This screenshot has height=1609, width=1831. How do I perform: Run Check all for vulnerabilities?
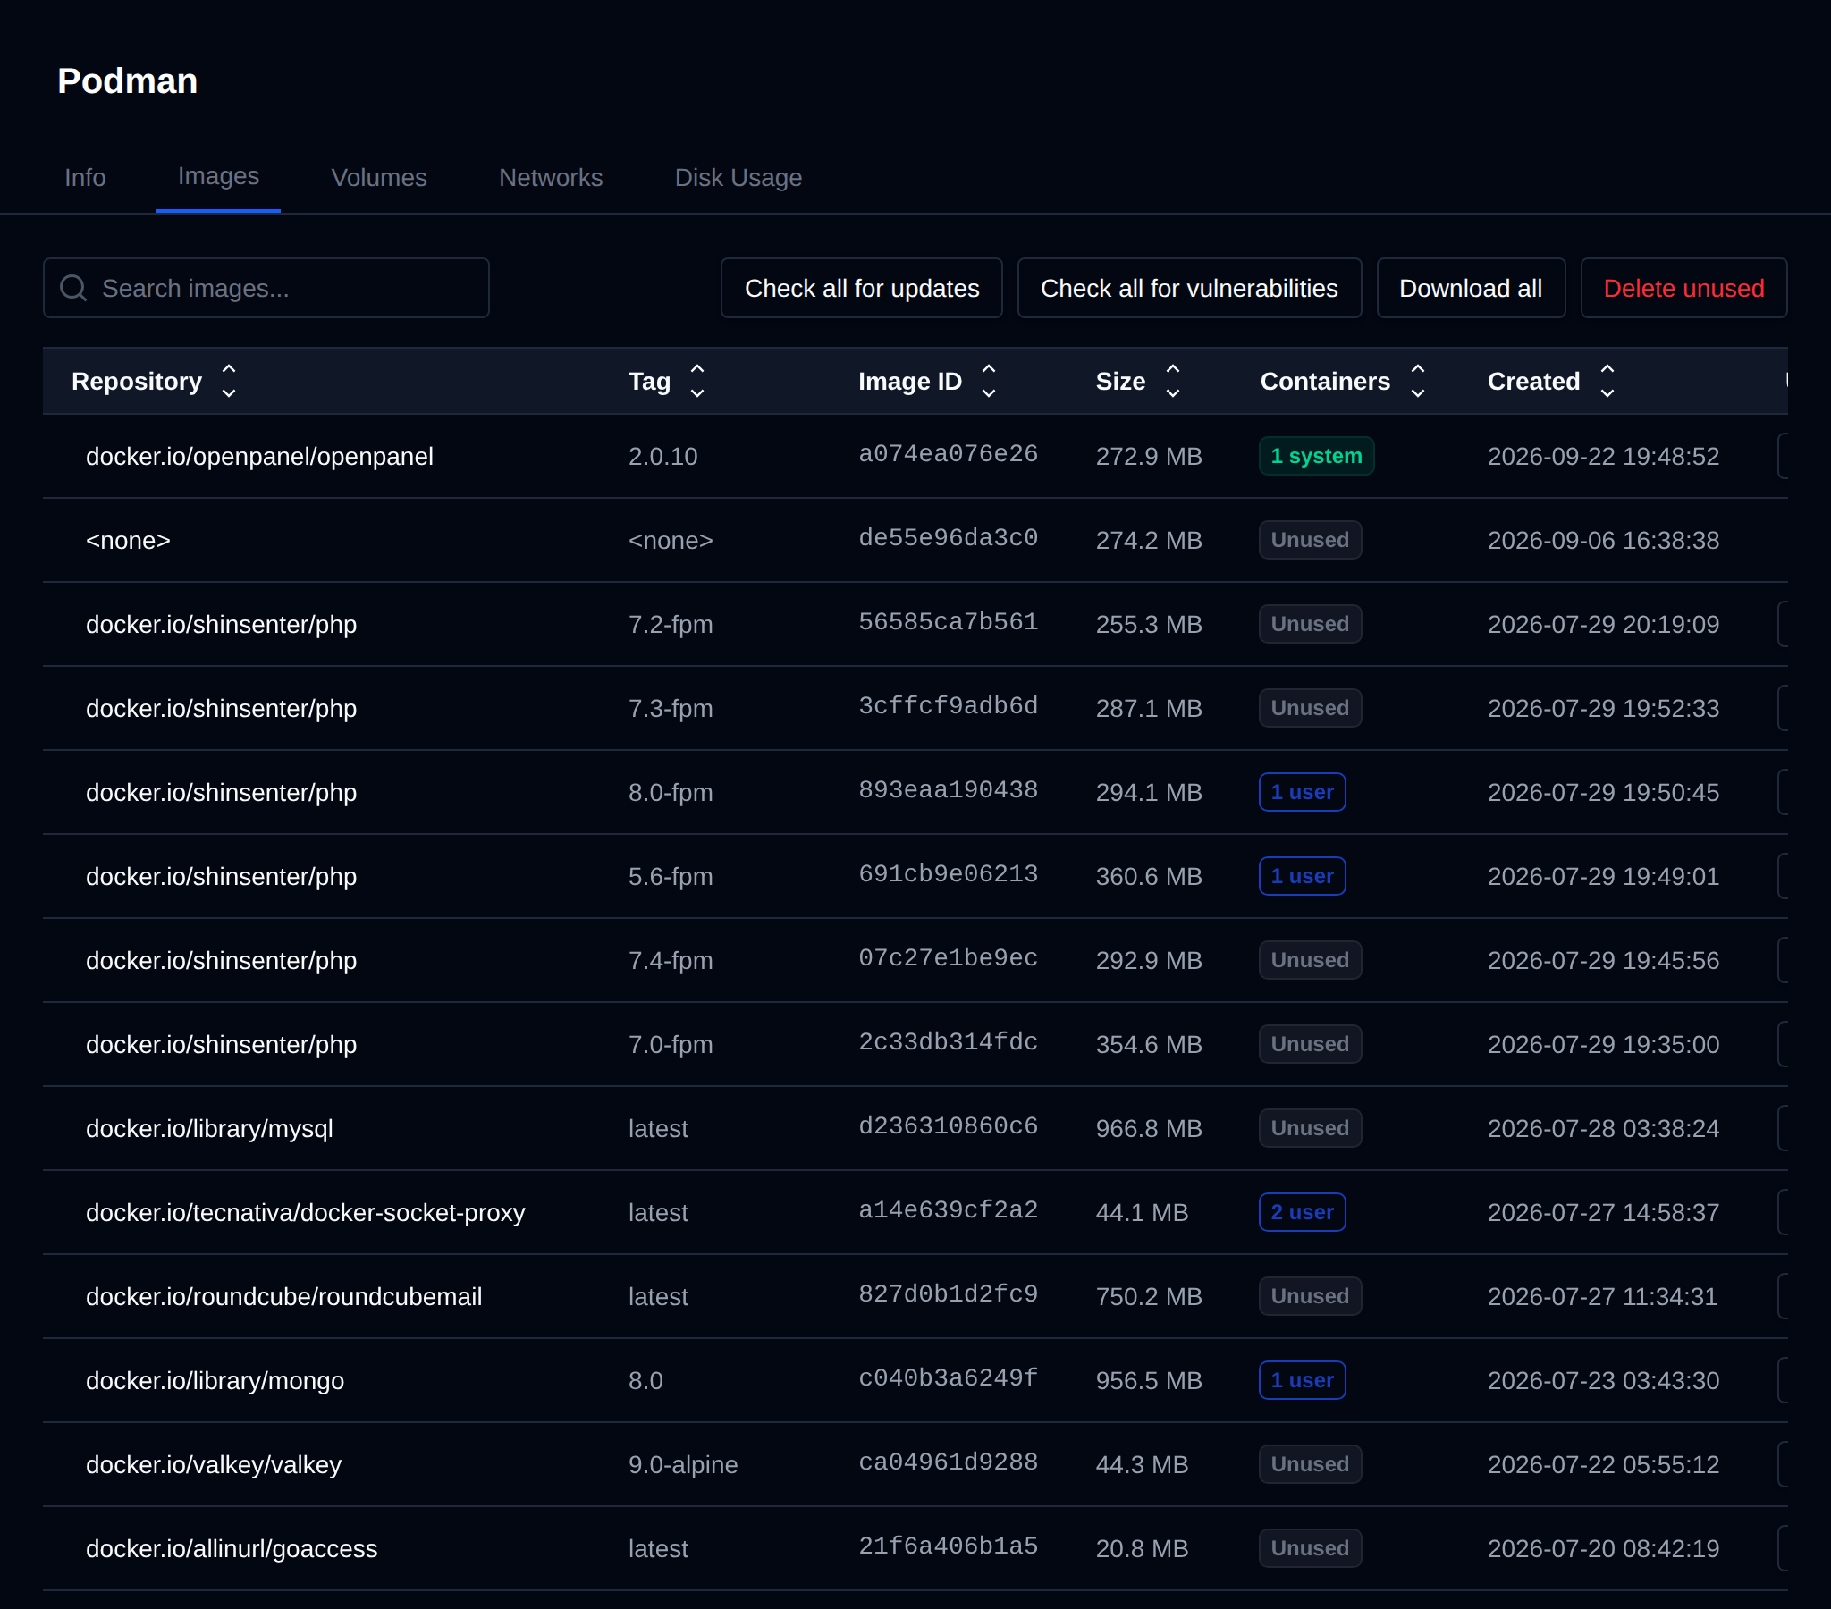[1189, 288]
